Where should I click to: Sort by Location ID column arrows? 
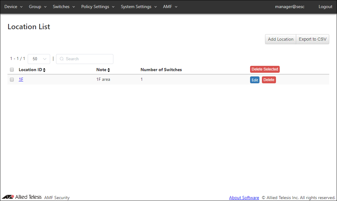click(x=44, y=70)
